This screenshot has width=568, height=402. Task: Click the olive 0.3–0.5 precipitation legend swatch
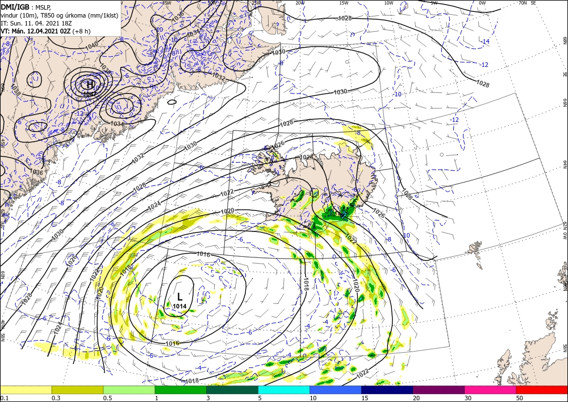click(77, 390)
